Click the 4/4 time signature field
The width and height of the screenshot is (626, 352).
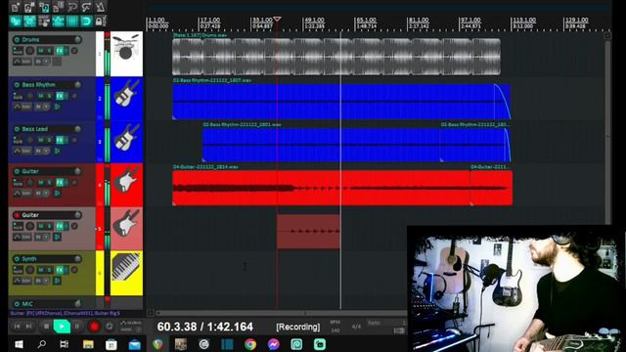356,327
